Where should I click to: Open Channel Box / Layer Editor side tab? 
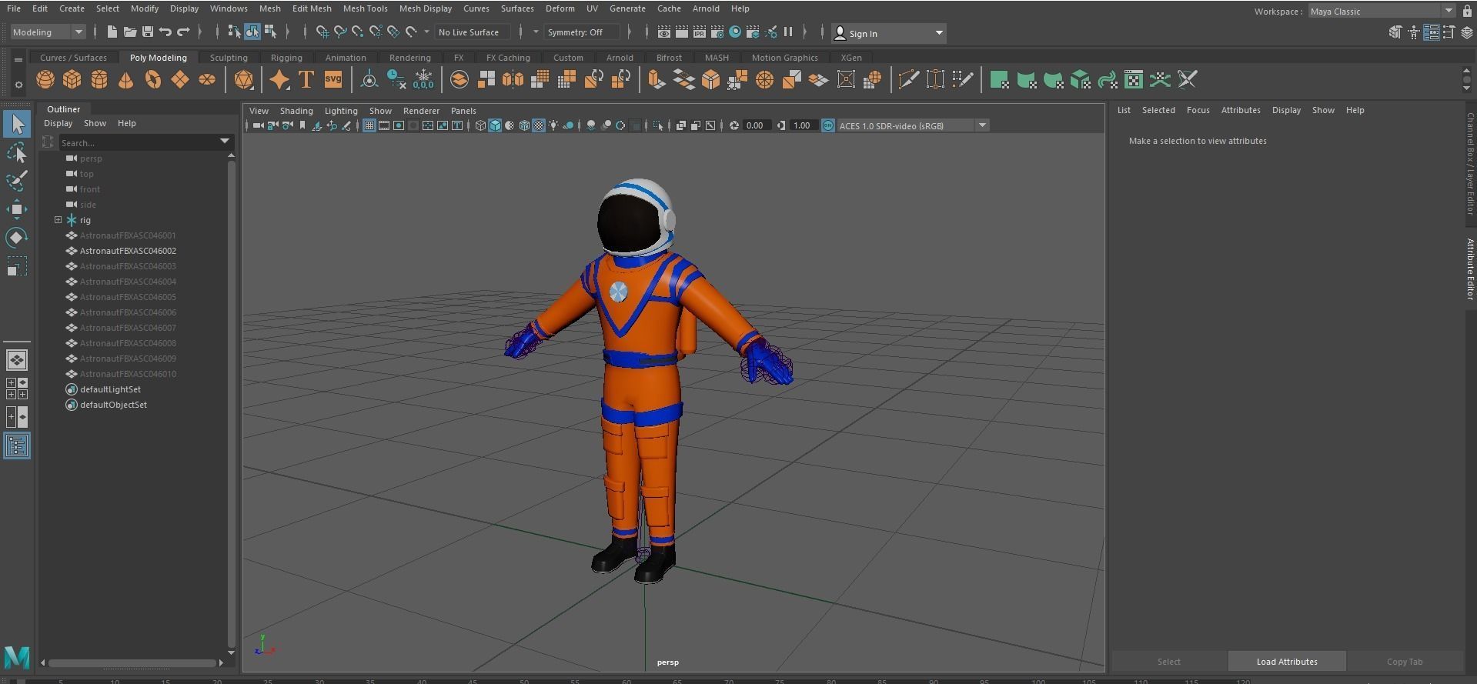click(x=1469, y=165)
